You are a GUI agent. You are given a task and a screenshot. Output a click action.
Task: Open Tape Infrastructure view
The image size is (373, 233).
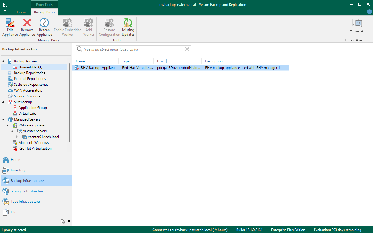pos(25,202)
